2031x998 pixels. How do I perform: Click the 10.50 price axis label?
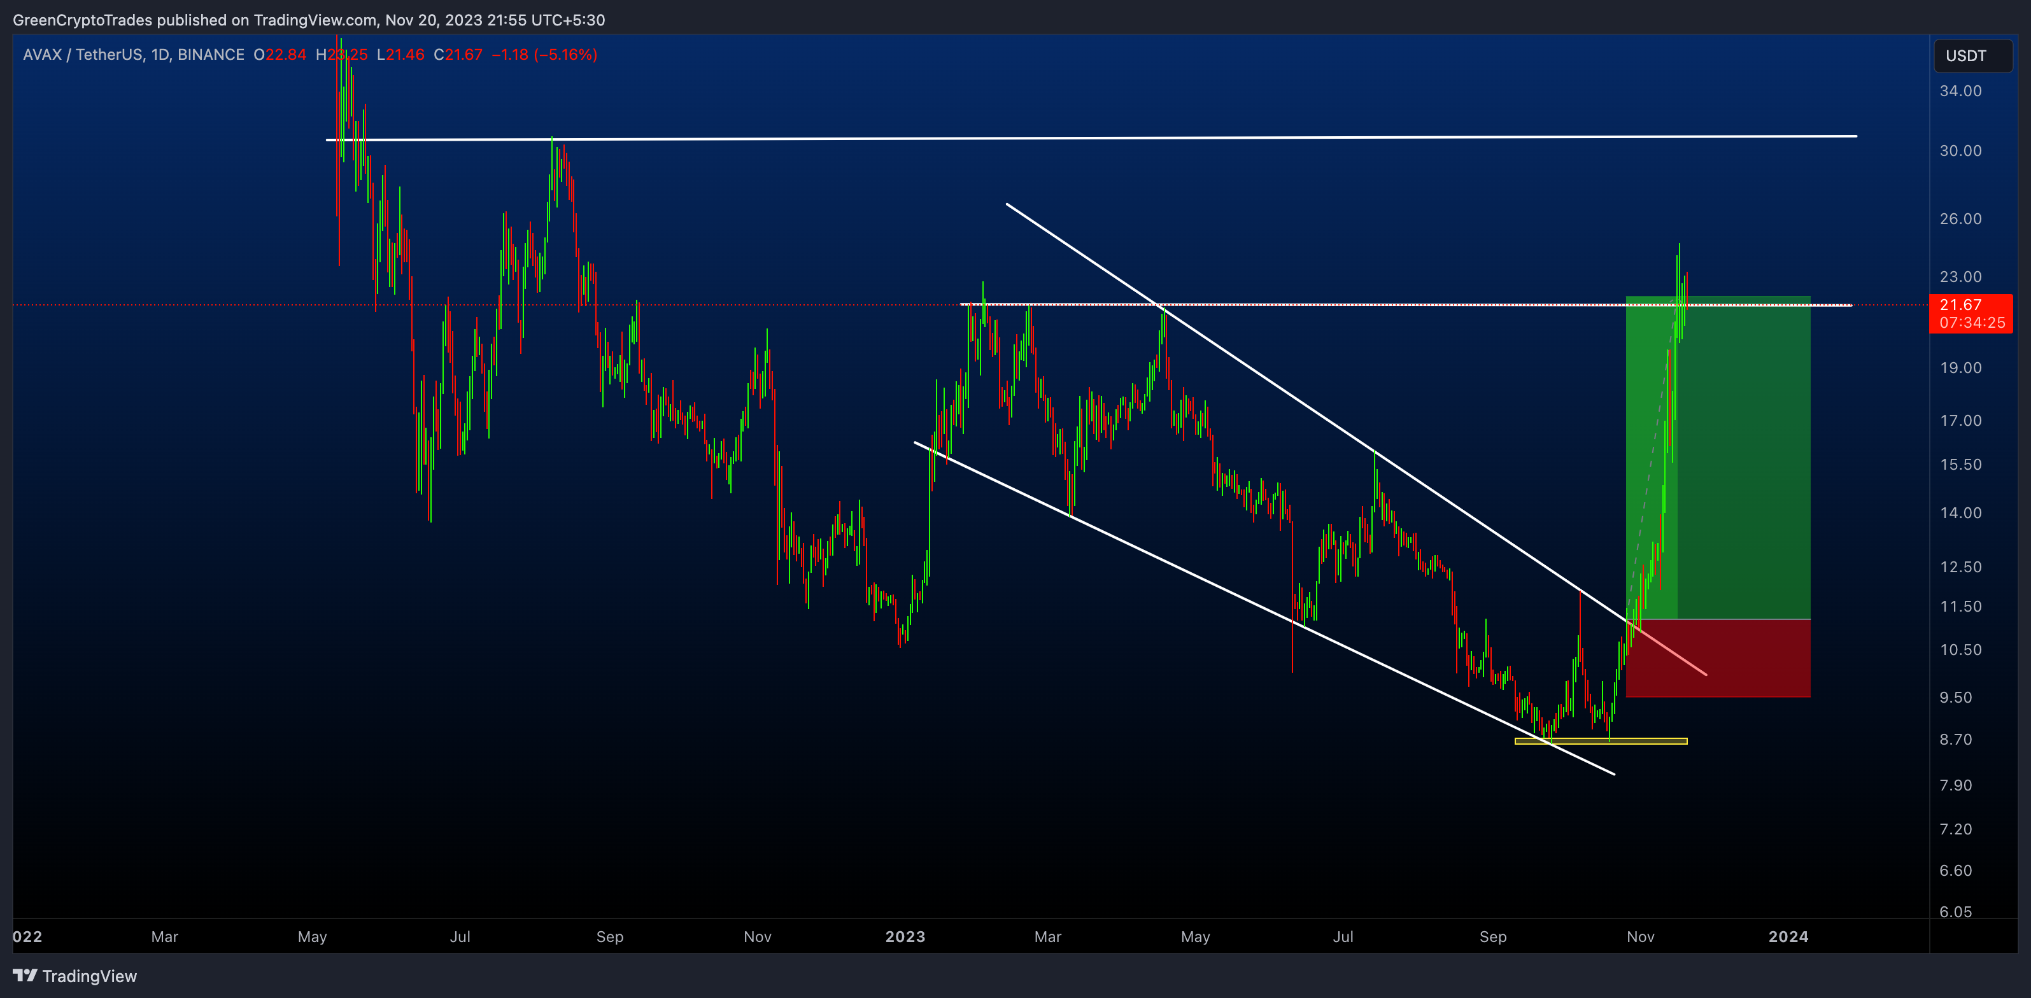(1960, 650)
